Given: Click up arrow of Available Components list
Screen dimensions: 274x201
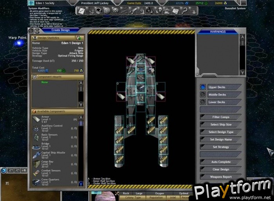Looking at the screenshot, I should click(x=81, y=118).
